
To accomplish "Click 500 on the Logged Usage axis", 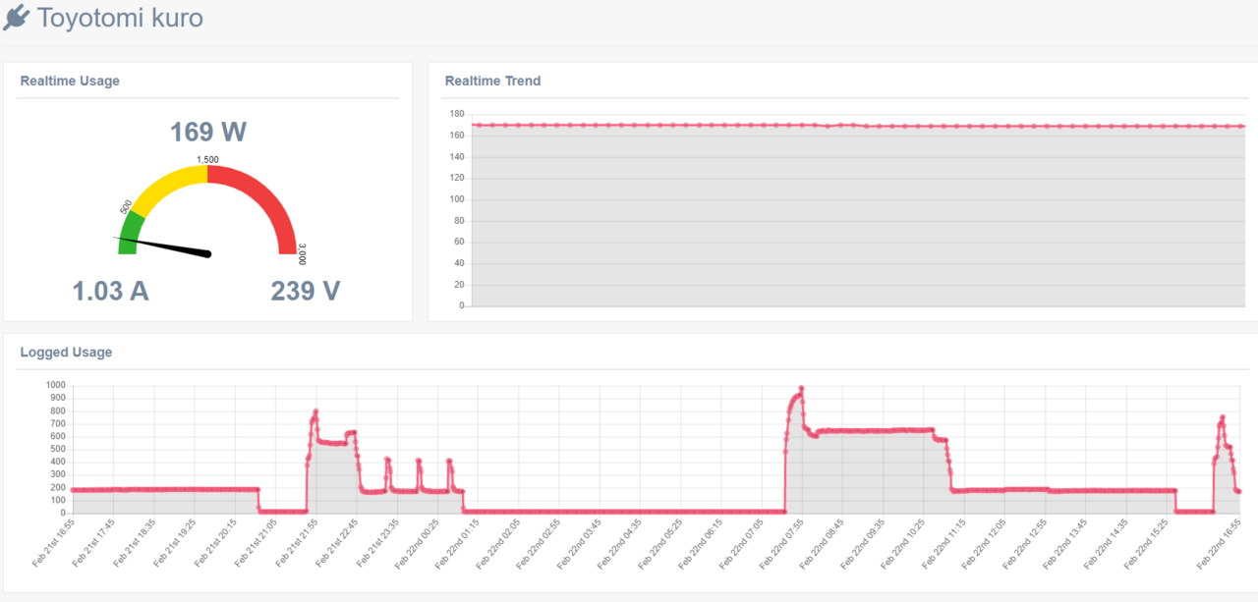I will (x=58, y=450).
